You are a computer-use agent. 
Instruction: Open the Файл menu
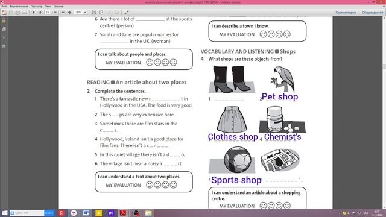(4, 7)
